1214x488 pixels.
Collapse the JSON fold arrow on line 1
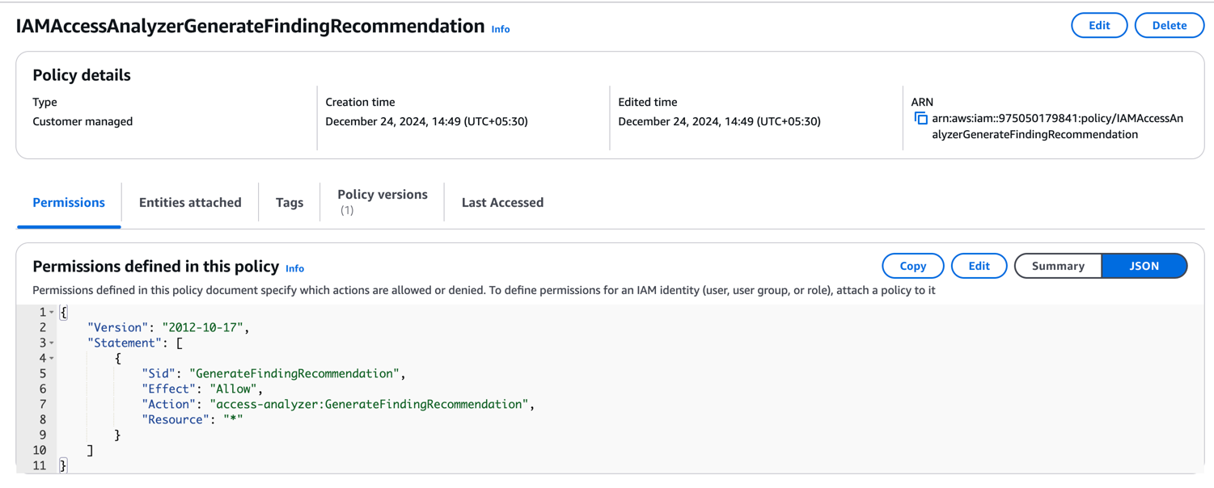coord(52,313)
